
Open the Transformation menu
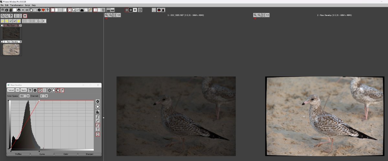(16, 6)
